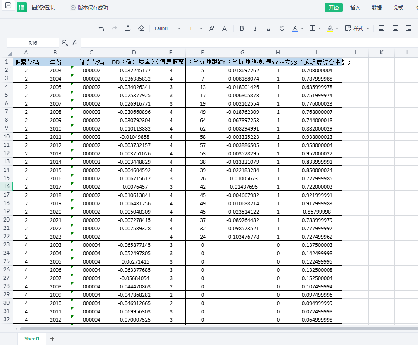Add a new sheet with plus button

tap(52, 339)
